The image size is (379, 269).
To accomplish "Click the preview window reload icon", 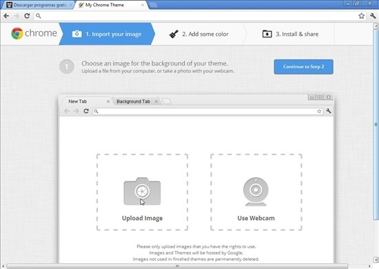I will [86, 111].
